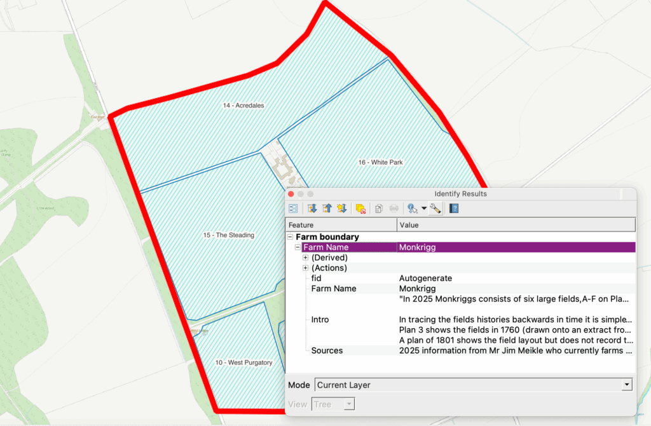Toggle Expand New Results by Default
This screenshot has width=651, height=426.
(x=342, y=208)
